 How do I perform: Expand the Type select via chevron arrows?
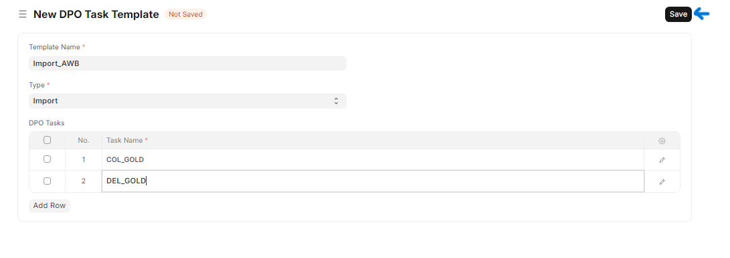click(336, 101)
